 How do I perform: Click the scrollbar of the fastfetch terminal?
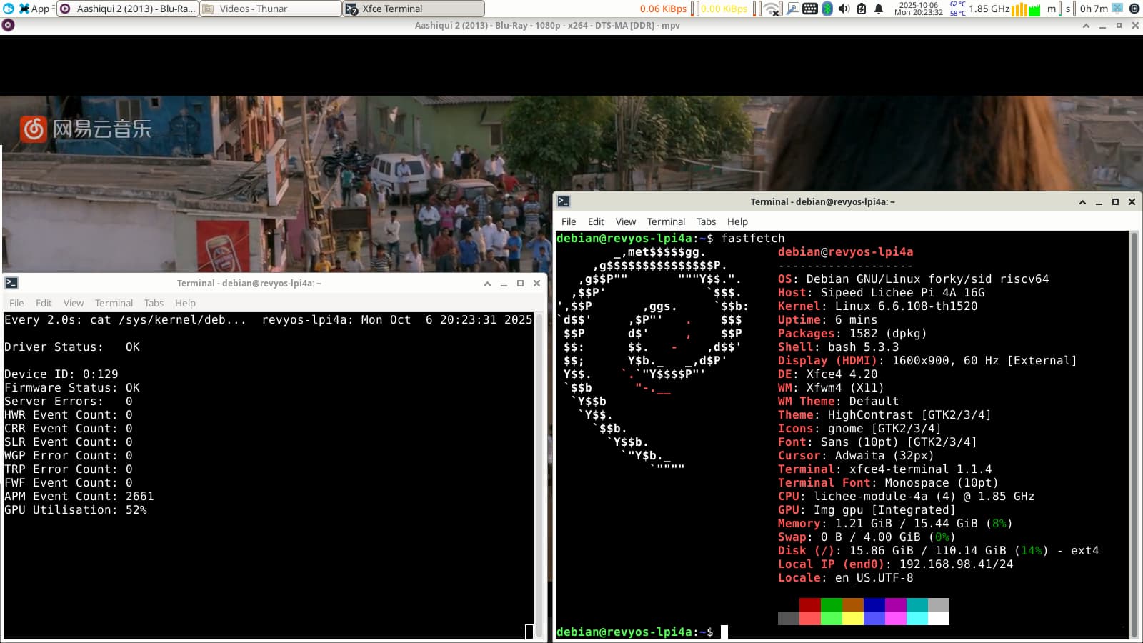[1134, 429]
